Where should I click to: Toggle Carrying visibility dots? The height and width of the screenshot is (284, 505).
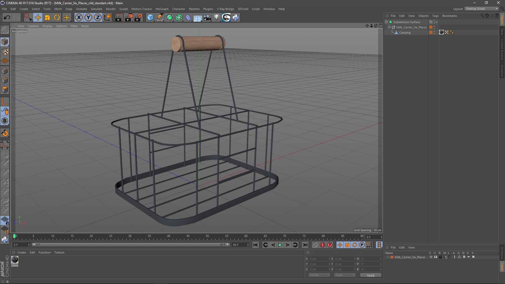435,32
